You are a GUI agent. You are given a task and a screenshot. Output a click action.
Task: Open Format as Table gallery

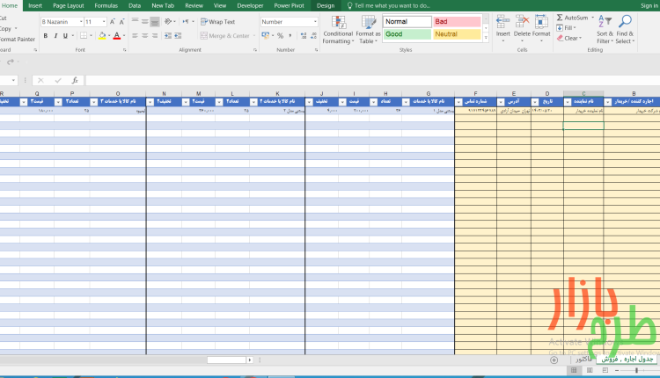point(368,30)
